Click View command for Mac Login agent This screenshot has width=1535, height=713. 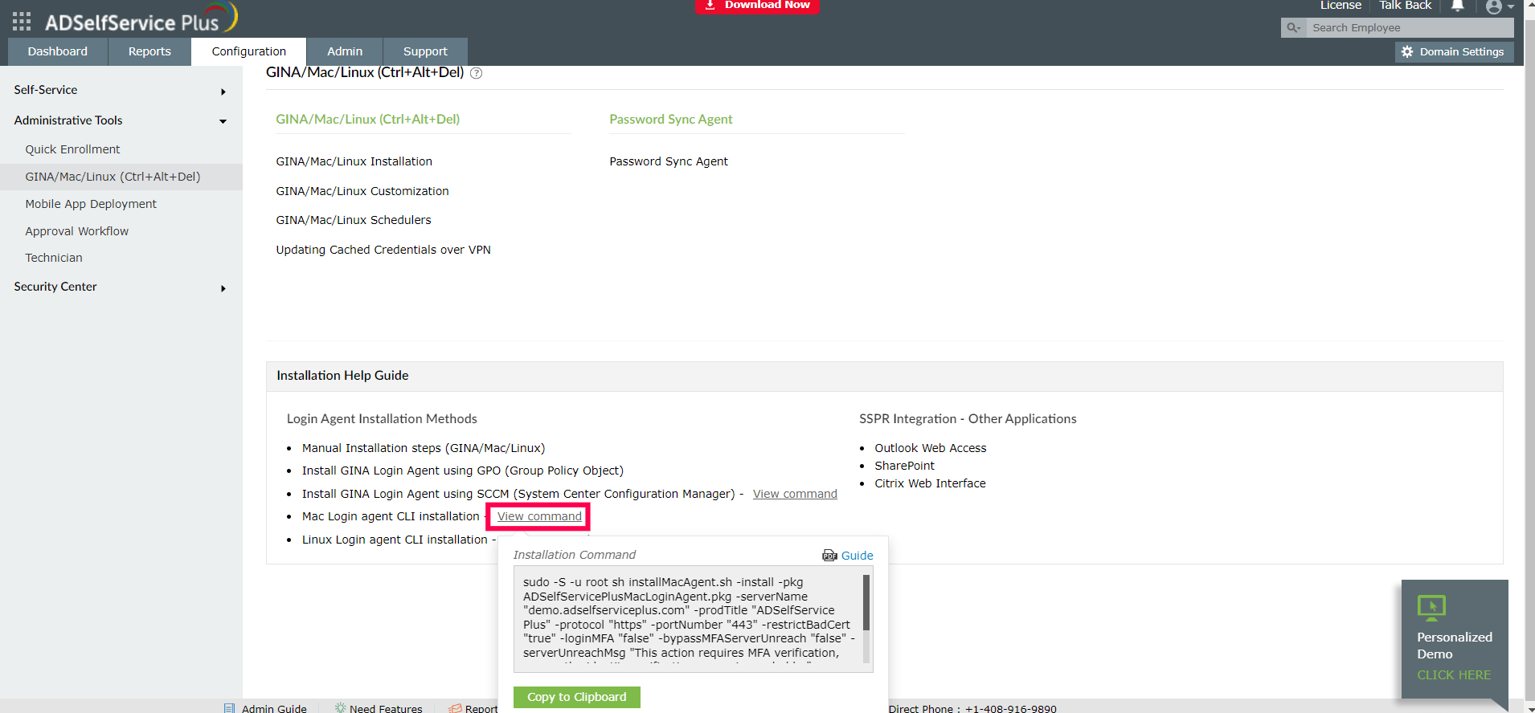tap(539, 516)
